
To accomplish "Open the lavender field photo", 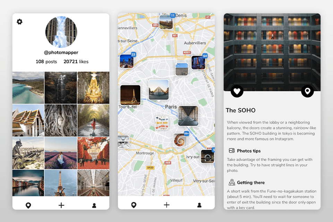I will 61,153.
